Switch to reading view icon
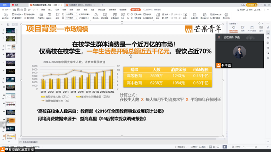The image size is (271, 152). 218,147
